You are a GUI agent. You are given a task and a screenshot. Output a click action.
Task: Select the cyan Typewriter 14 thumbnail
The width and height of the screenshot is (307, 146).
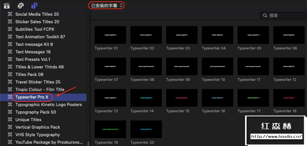146,98
